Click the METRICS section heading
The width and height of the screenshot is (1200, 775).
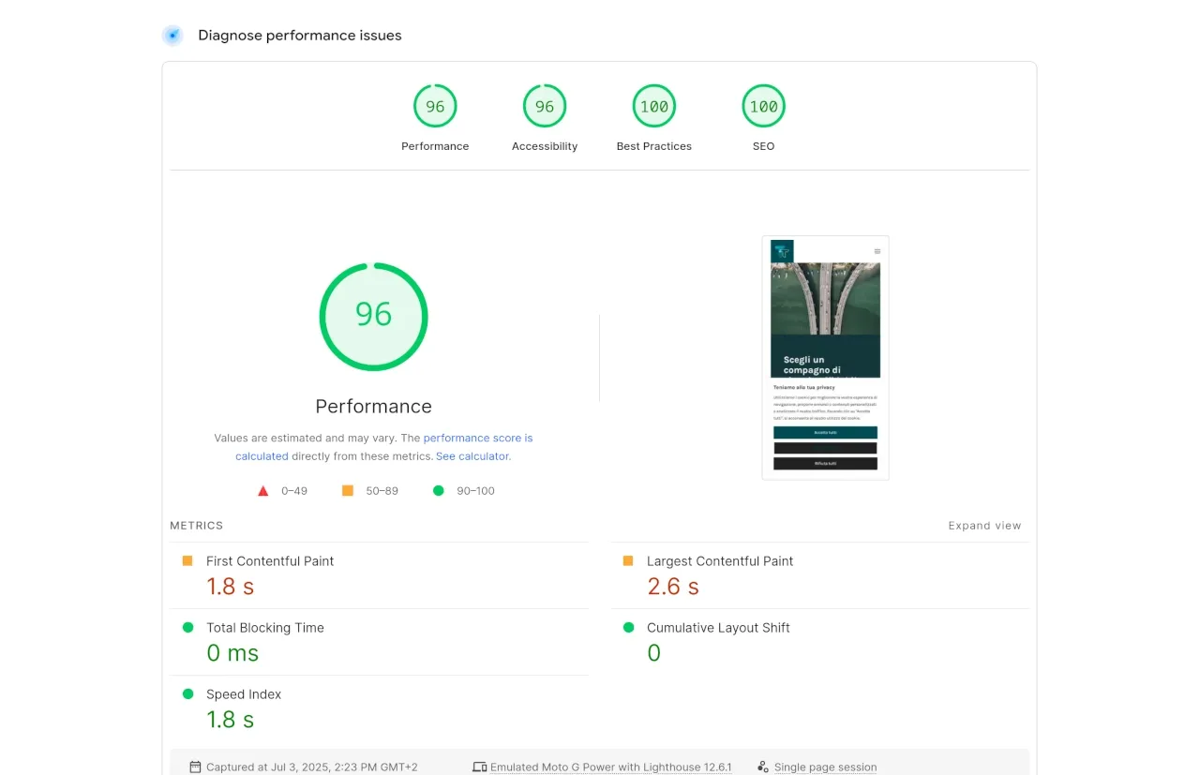pos(197,526)
